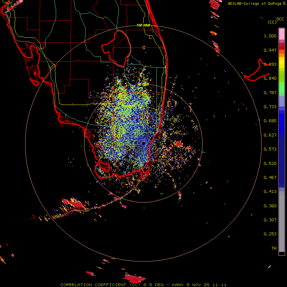Viewport: 287px width, 287px height.
Task: Click the TH threshold label
Action: [x=274, y=248]
